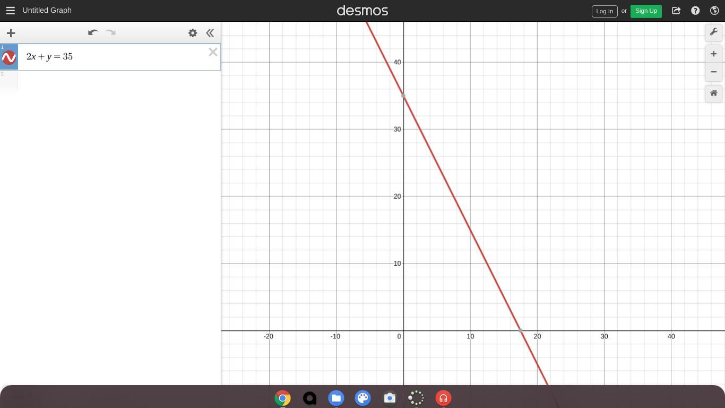Undo the last action

(93, 32)
